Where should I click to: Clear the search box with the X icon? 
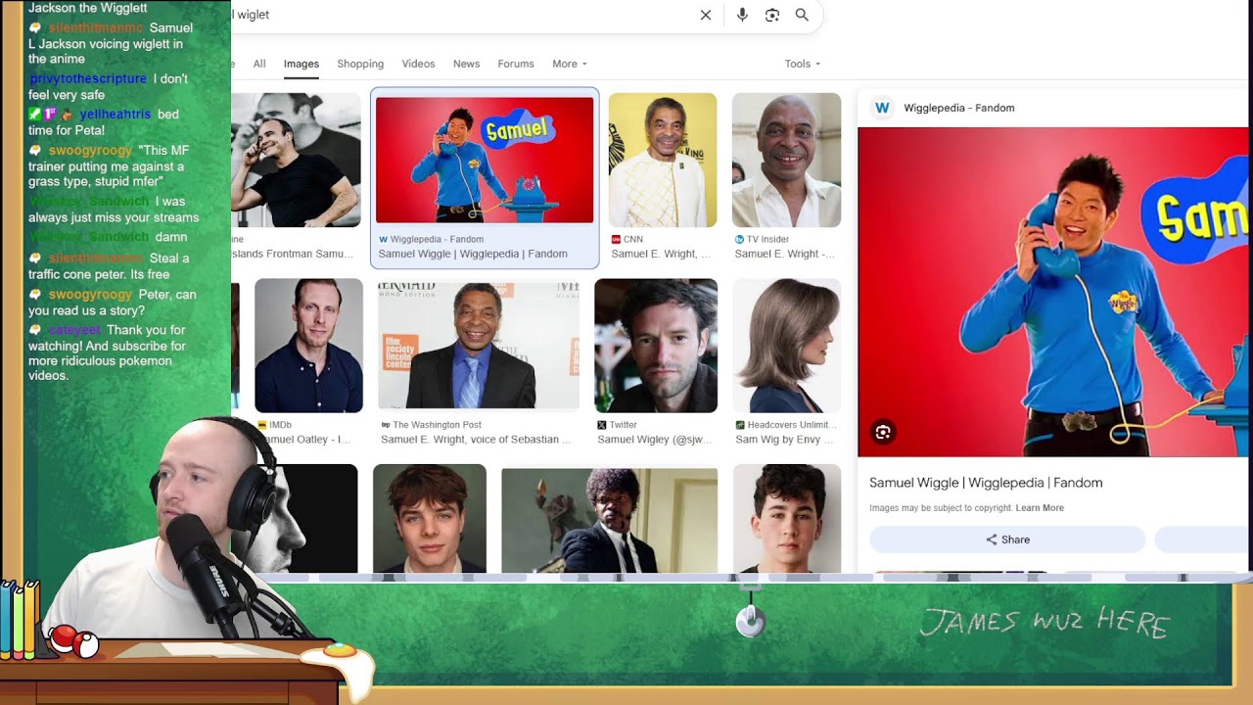(x=706, y=15)
